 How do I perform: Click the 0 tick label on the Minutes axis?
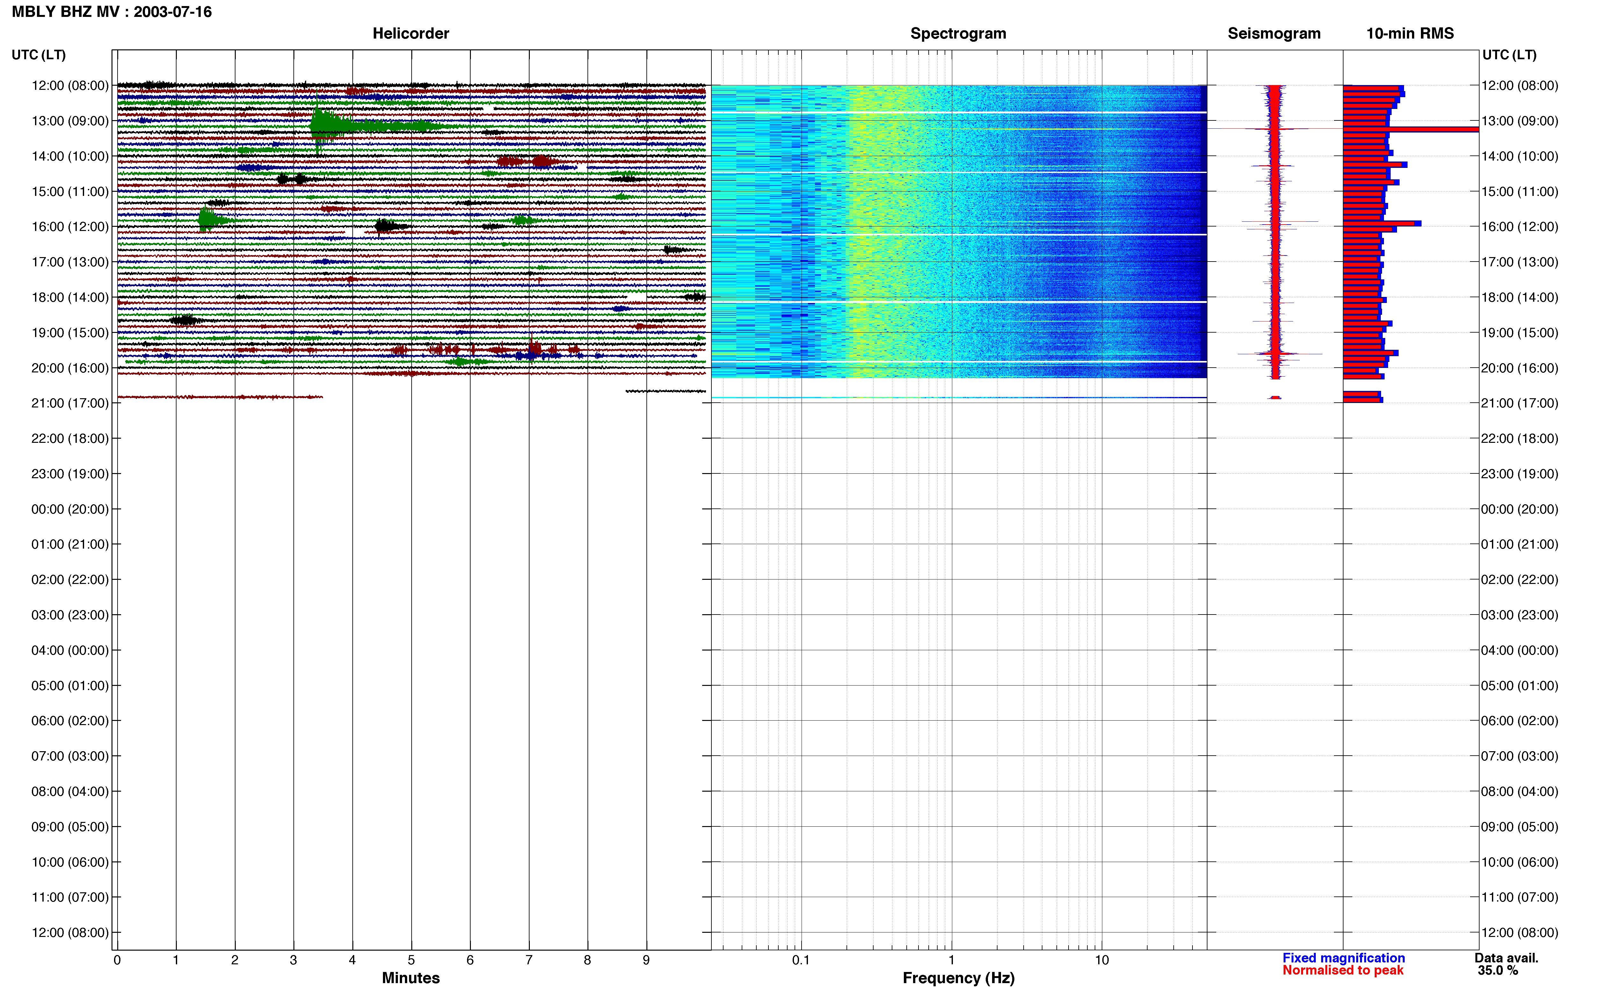pos(117,960)
